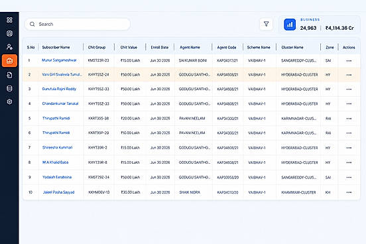Click into the Search field
This screenshot has width=366, height=244.
(x=78, y=25)
